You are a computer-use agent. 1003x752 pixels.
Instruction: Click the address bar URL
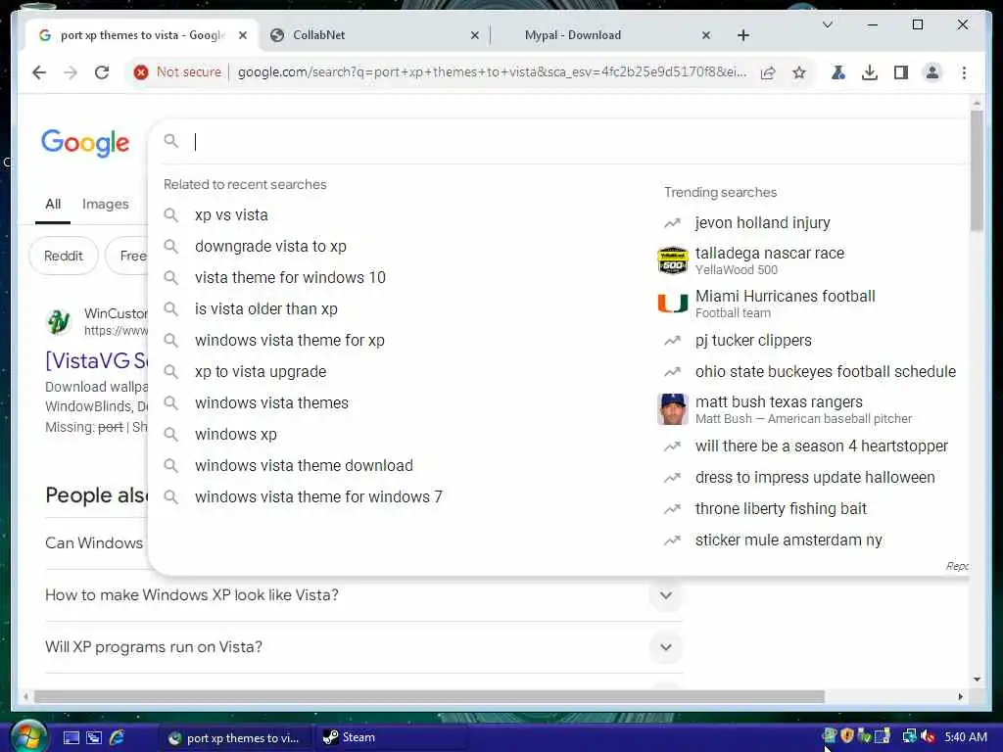pyautogui.click(x=492, y=72)
